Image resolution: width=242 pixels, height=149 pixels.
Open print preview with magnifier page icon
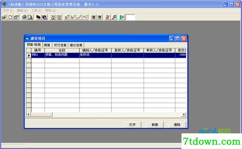click(x=30, y=17)
